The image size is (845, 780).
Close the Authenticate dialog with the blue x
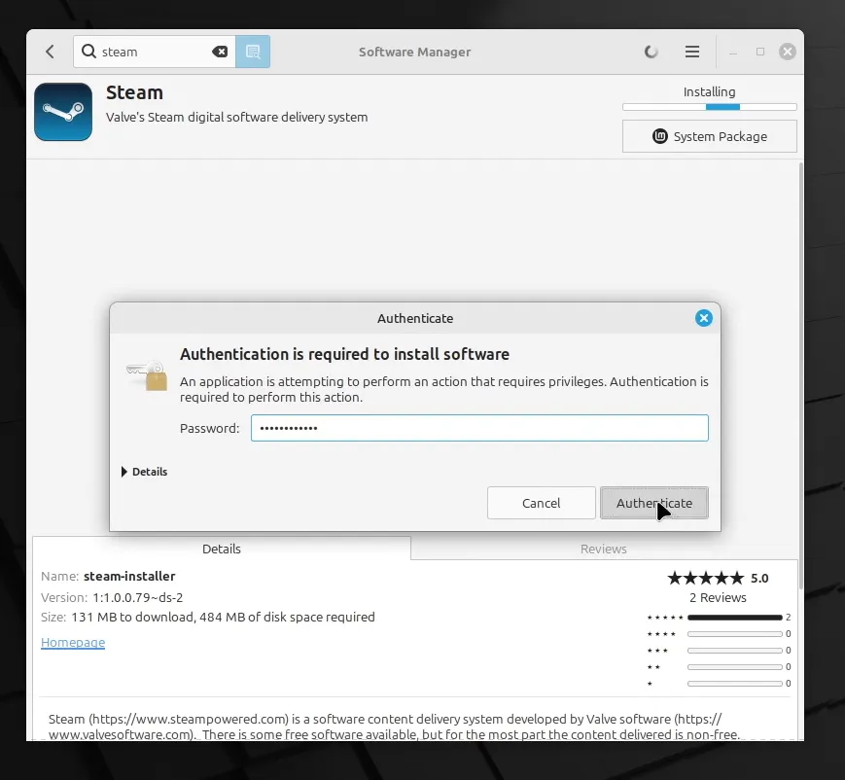703,317
